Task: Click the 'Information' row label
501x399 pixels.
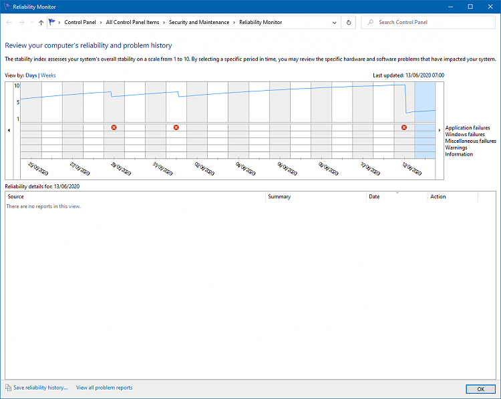Action: point(459,154)
